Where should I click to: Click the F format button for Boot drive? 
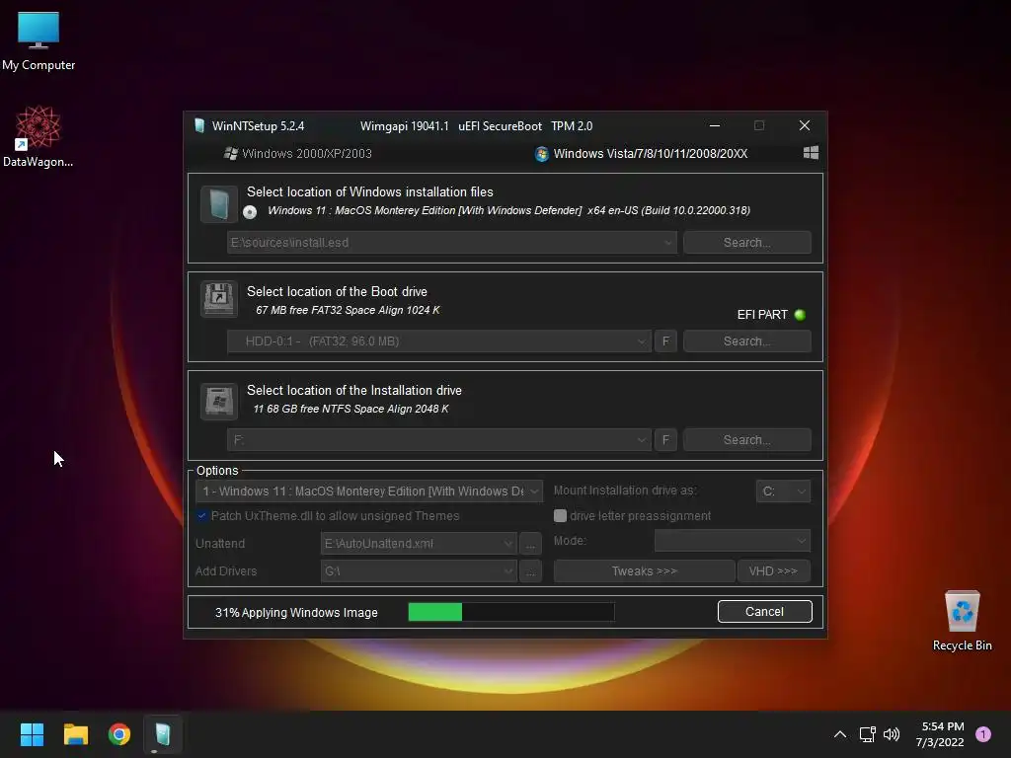(665, 341)
